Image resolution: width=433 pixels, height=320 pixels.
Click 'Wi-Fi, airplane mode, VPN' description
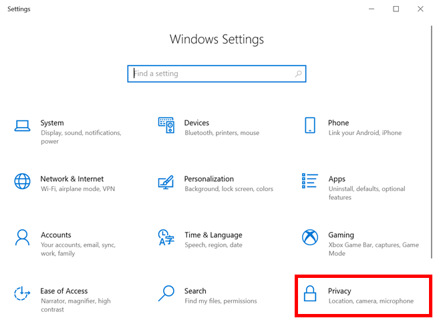pos(78,189)
